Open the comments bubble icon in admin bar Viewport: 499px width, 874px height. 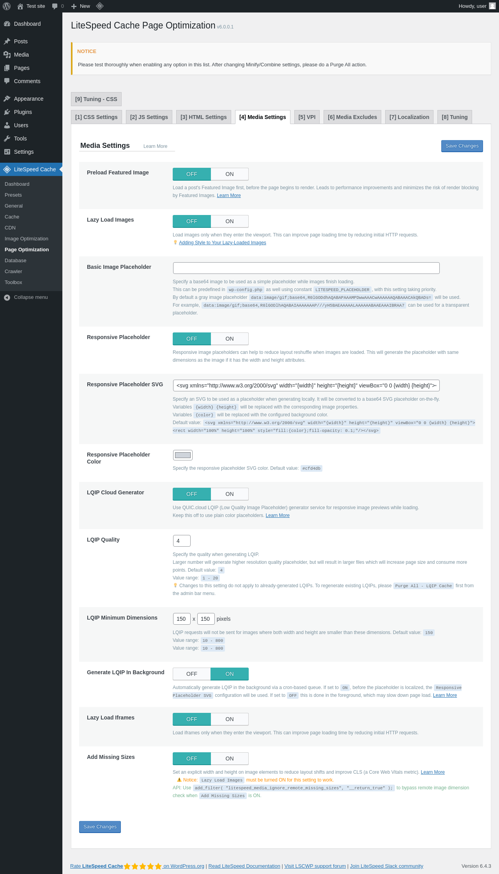[x=55, y=6]
